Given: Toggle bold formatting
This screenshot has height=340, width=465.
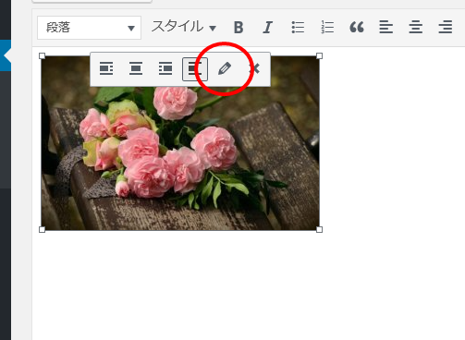Looking at the screenshot, I should [239, 28].
